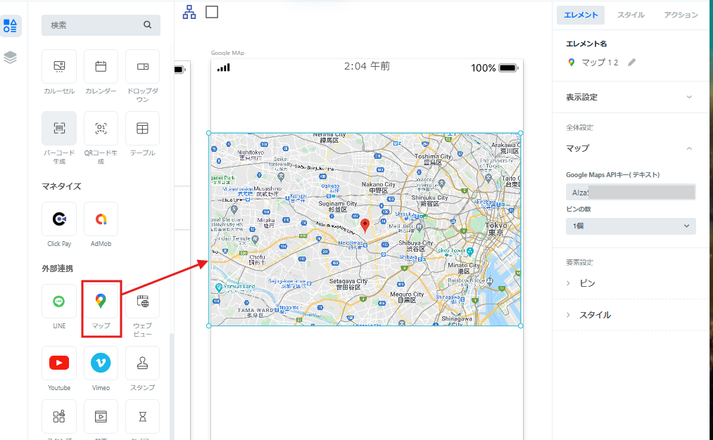Open the ピンの数 dropdown showing 1個
The image size is (713, 440).
(631, 226)
